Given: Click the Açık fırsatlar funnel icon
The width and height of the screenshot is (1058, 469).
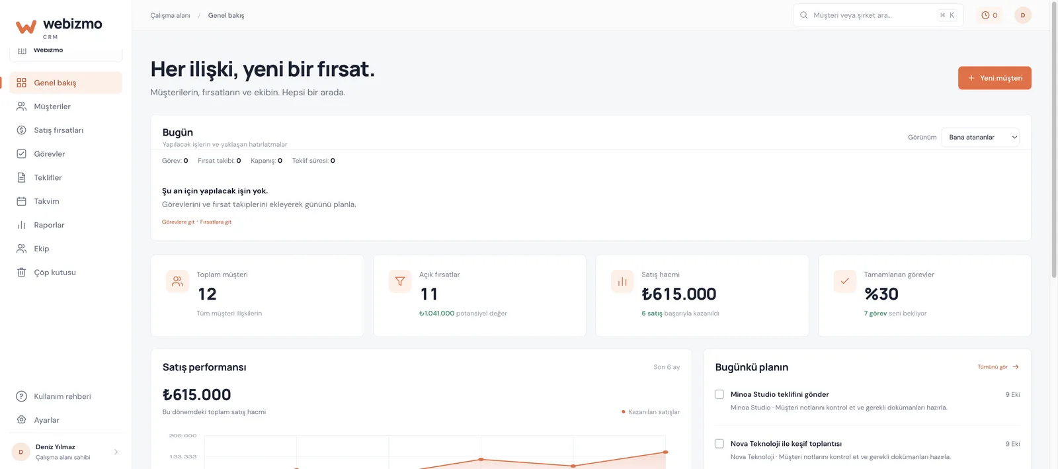Looking at the screenshot, I should [x=400, y=281].
